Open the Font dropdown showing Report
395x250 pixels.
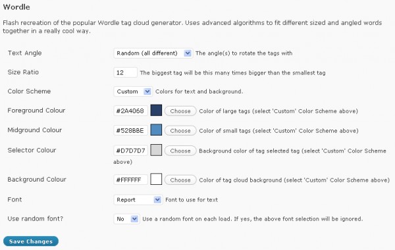pyautogui.click(x=138, y=199)
